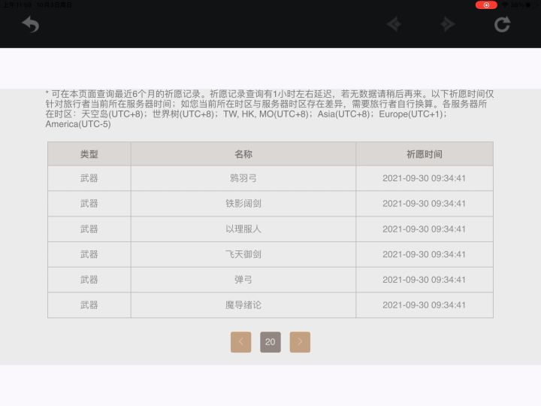Select the 魔导绪论 name cell
Viewport: 541px width, 406px height.
point(243,304)
